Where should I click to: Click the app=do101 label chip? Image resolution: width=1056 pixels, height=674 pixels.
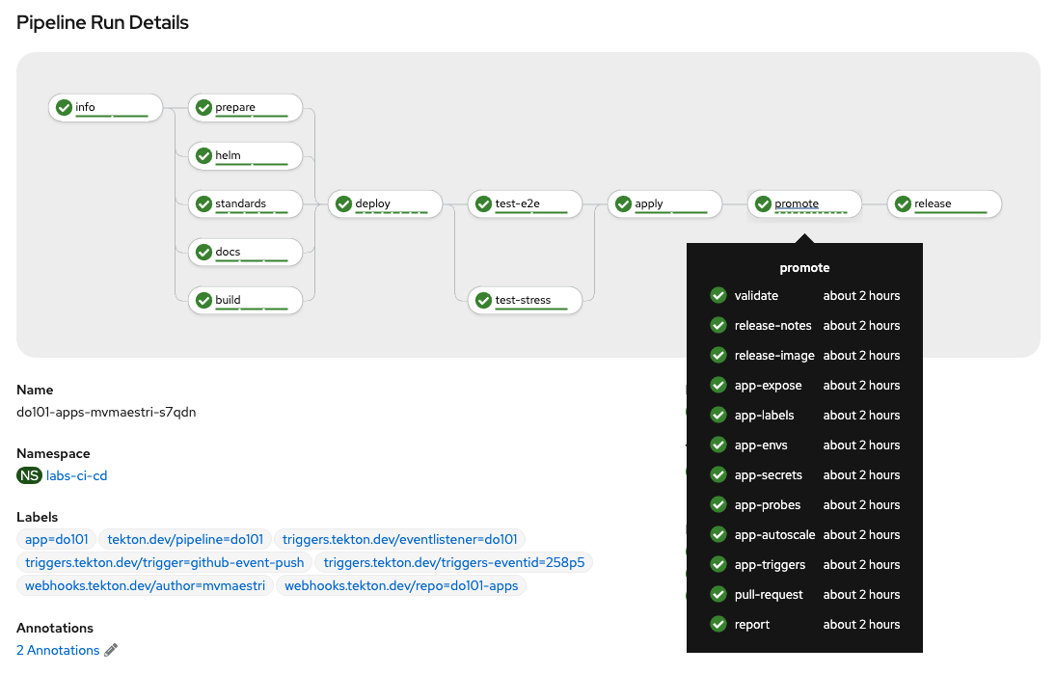pyautogui.click(x=57, y=539)
